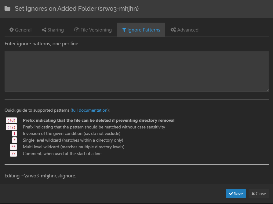The width and height of the screenshot is (273, 204).
Task: Open the full documentation link
Action: (x=90, y=110)
